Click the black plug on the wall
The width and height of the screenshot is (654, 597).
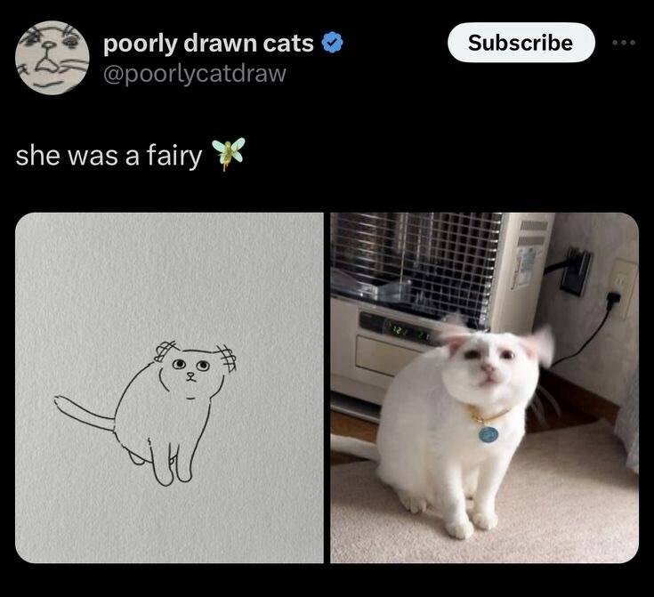[x=575, y=270]
